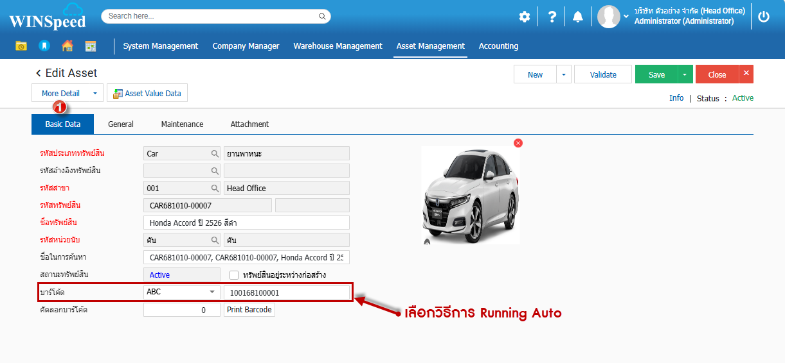The width and height of the screenshot is (785, 363).
Task: Open the notifications bell
Action: [x=578, y=17]
